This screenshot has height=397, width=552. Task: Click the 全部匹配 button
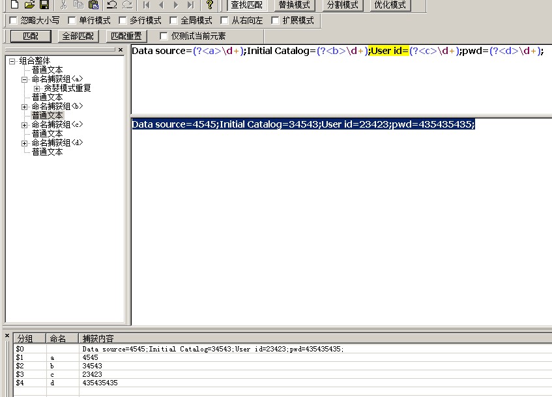(78, 36)
